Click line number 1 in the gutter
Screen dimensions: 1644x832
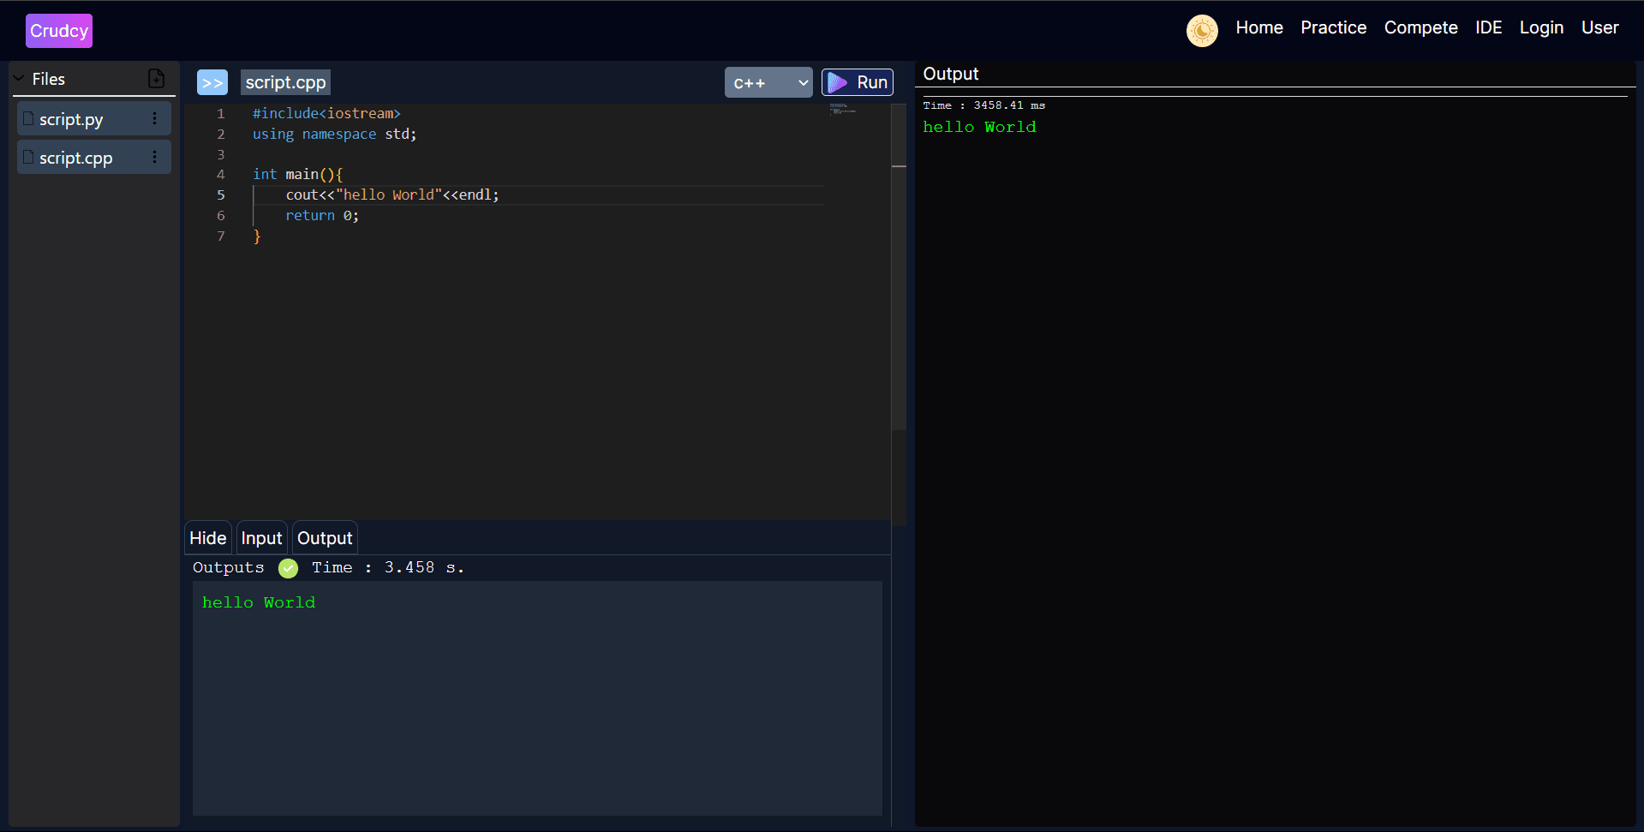click(x=220, y=113)
